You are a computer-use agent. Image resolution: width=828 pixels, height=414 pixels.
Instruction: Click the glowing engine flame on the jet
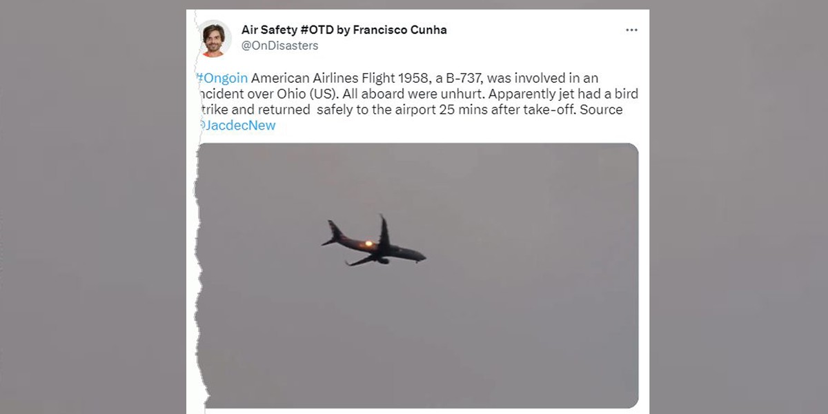pyautogui.click(x=369, y=244)
